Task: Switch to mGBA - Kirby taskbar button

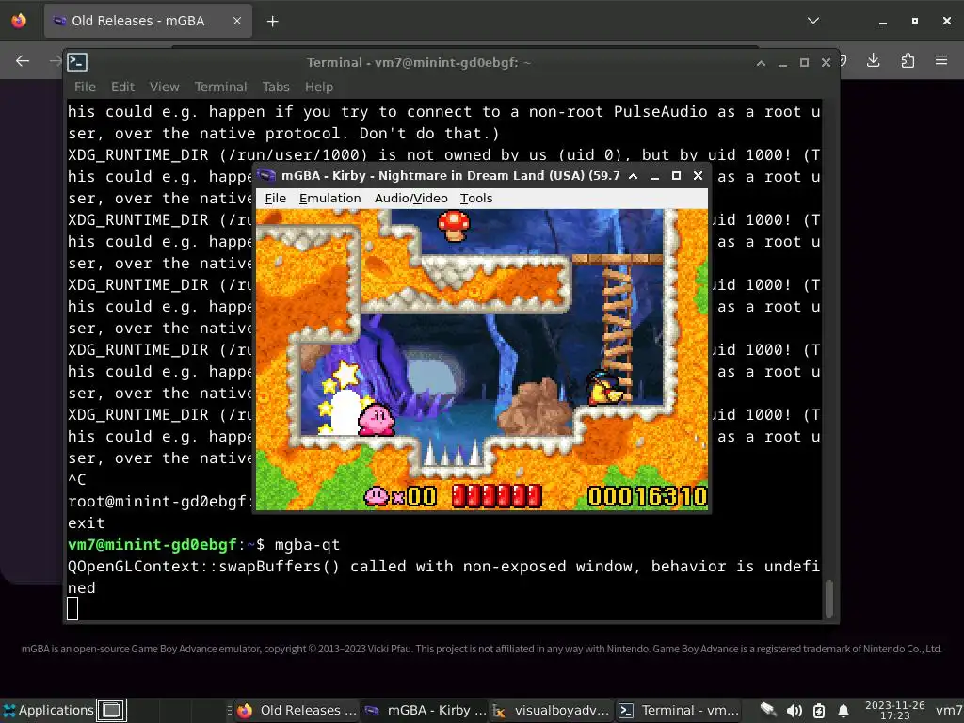Action: pyautogui.click(x=425, y=710)
